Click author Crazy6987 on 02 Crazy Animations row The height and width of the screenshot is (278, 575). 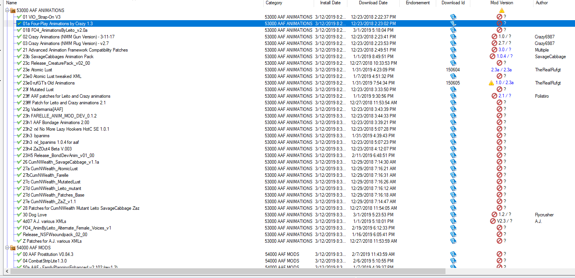(x=545, y=37)
